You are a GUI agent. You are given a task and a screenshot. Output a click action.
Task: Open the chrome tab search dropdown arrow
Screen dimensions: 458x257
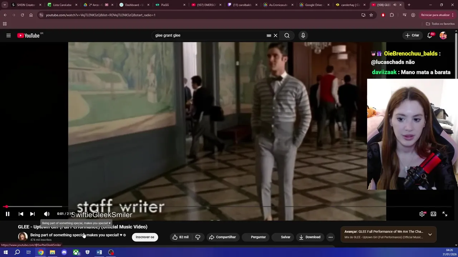click(x=5, y=5)
